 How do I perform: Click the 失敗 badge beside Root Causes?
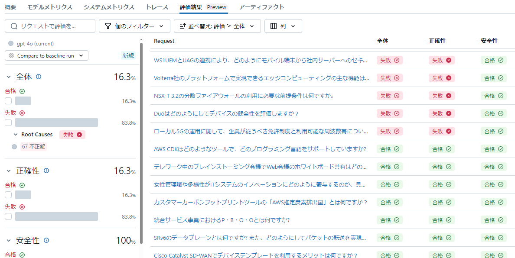[x=72, y=134]
